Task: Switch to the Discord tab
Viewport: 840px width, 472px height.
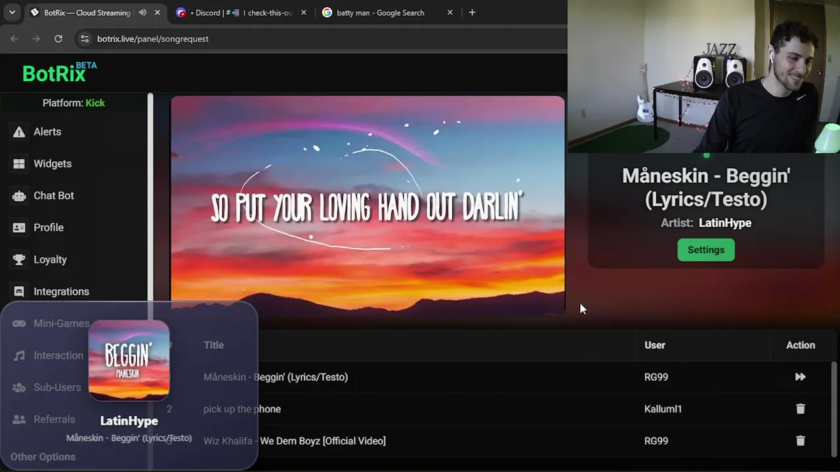Action: 242,12
